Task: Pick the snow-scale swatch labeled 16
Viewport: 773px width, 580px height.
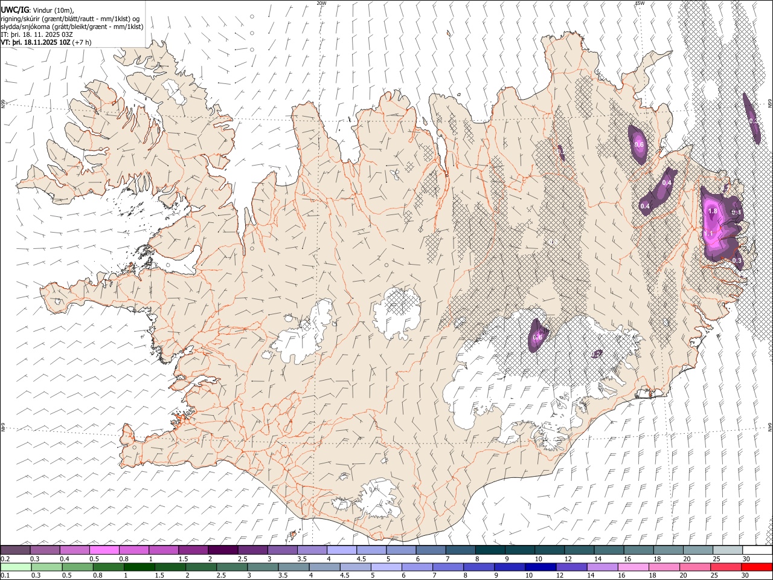Action: coord(639,550)
